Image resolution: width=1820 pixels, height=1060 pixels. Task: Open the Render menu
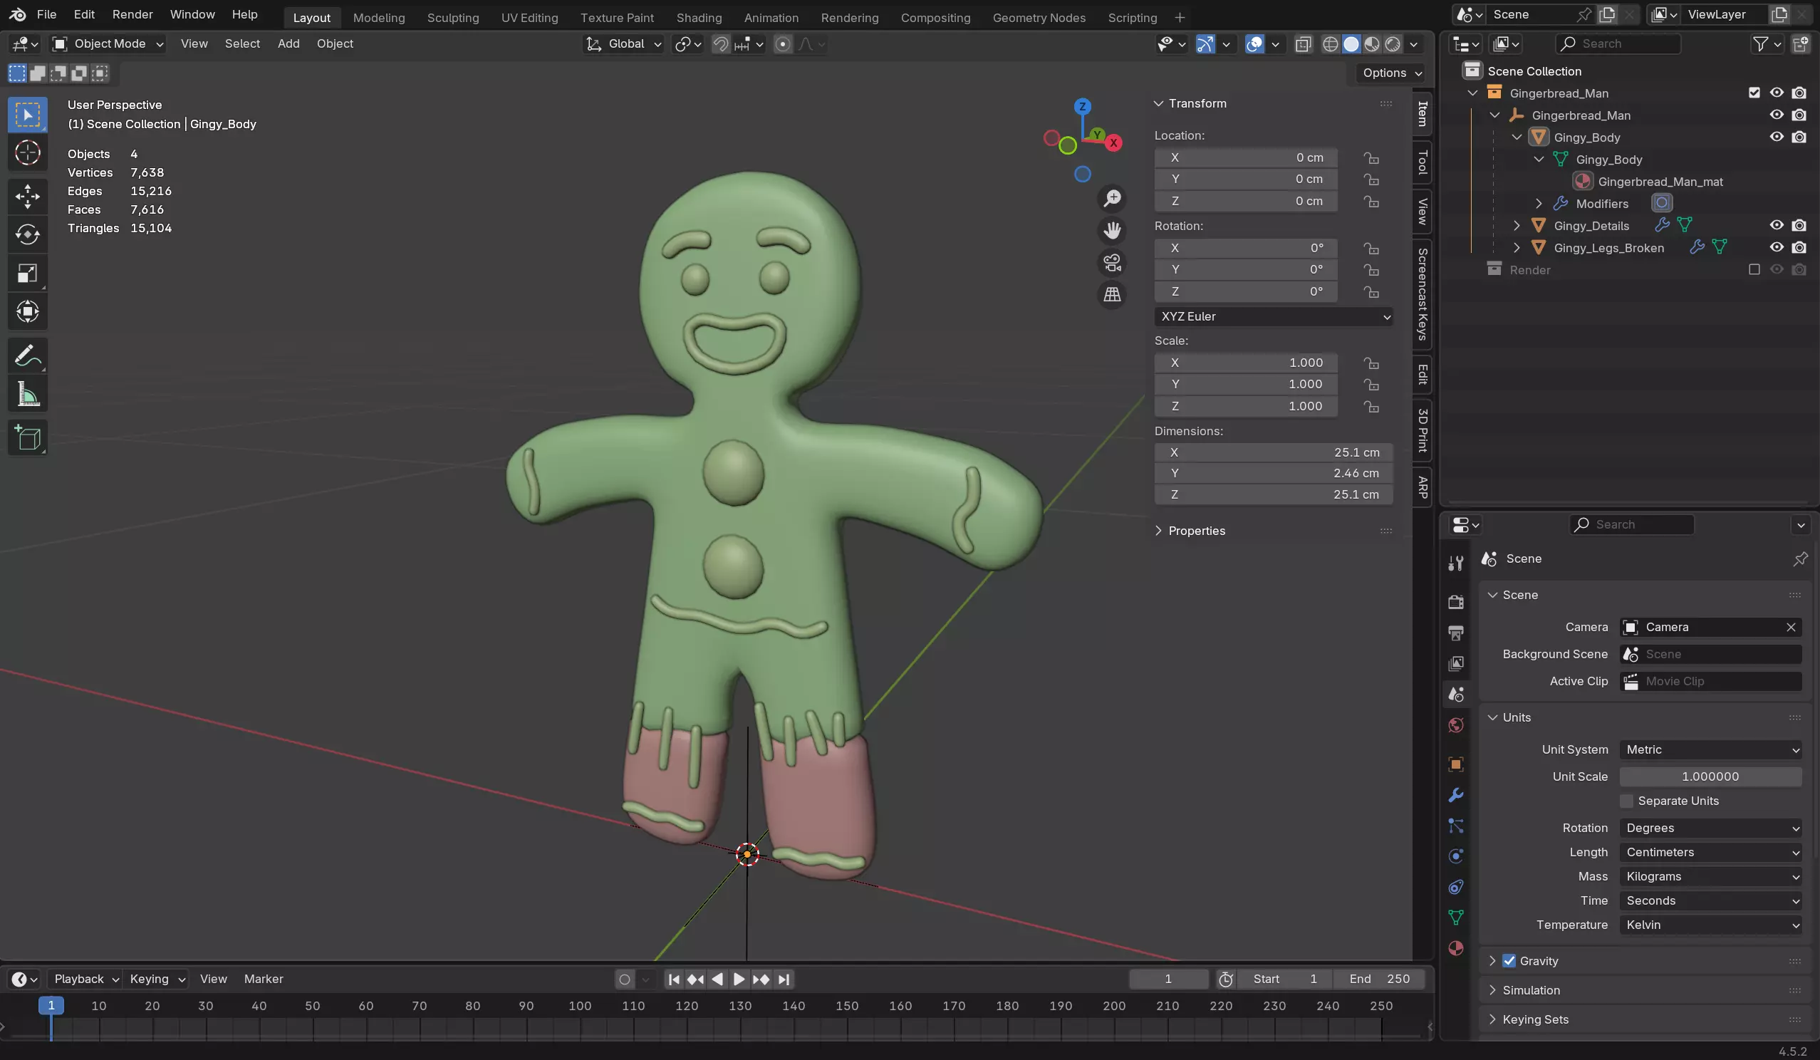point(132,14)
